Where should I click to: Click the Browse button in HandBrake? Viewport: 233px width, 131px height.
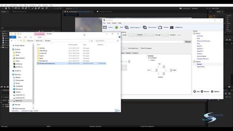coord(188,42)
